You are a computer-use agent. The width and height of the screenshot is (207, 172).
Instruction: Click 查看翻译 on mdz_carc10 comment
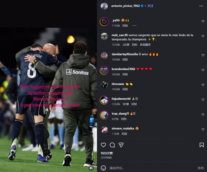click(x=145, y=45)
